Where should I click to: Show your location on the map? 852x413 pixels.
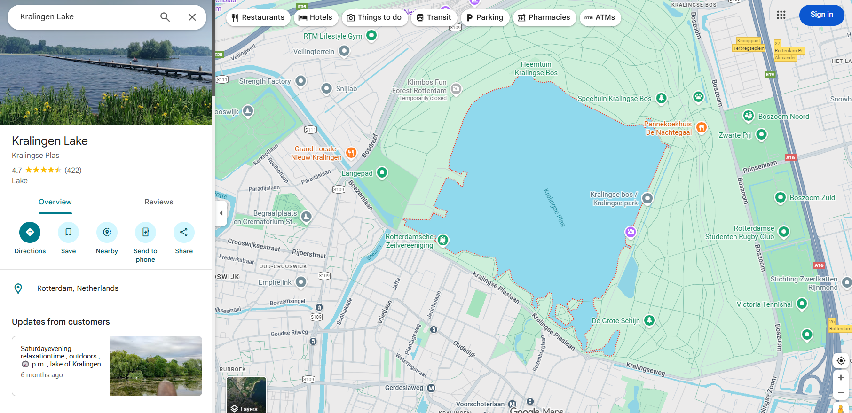click(841, 361)
